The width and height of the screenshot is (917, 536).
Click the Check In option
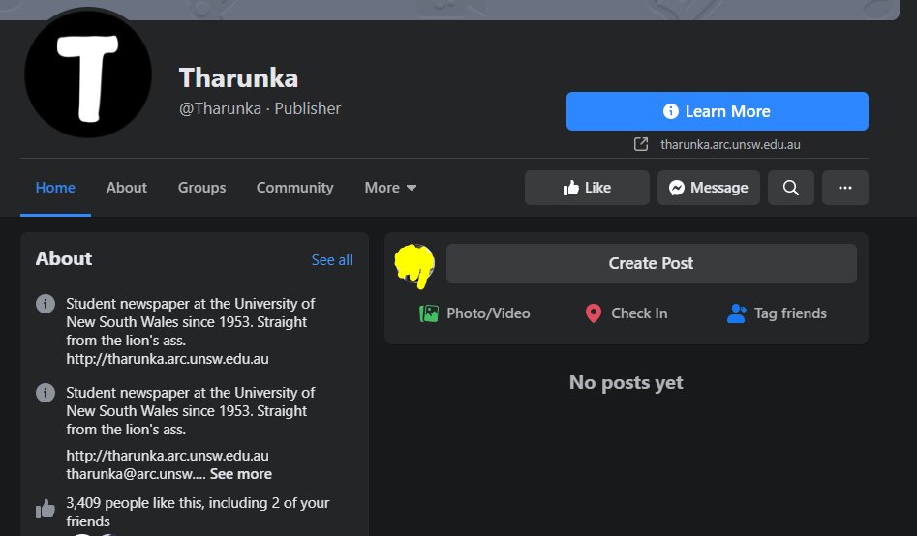tap(627, 313)
